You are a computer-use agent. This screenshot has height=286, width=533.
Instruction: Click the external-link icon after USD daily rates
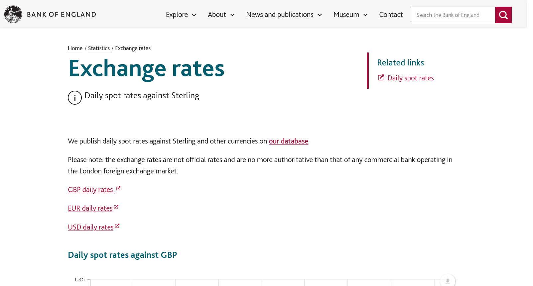tap(117, 226)
